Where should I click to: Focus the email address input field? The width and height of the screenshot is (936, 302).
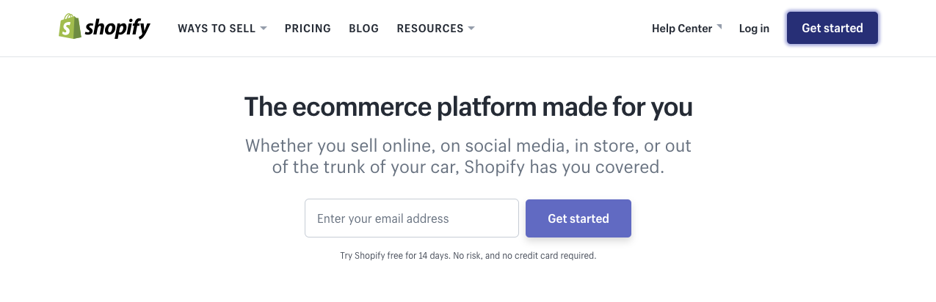[412, 218]
